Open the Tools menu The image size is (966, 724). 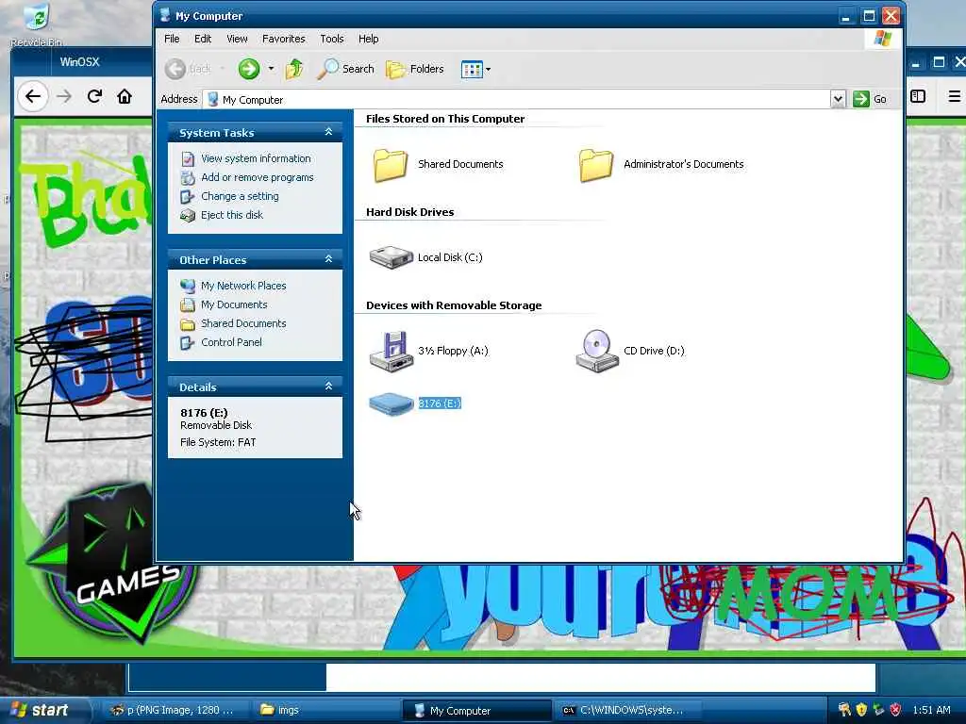click(x=331, y=39)
